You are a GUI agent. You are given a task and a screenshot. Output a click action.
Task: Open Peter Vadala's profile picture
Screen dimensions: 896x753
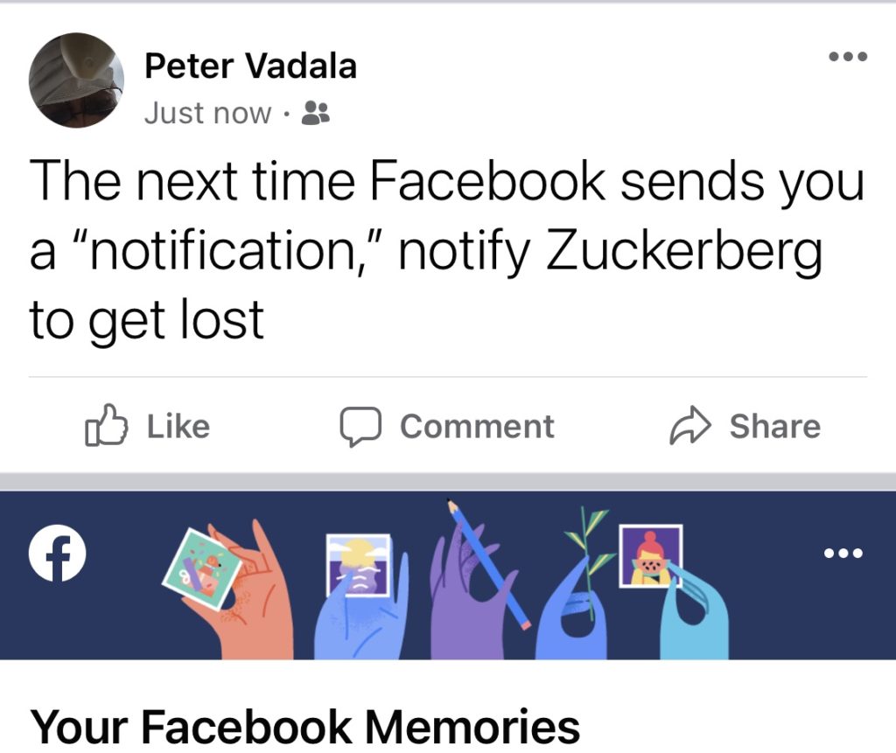click(x=77, y=80)
